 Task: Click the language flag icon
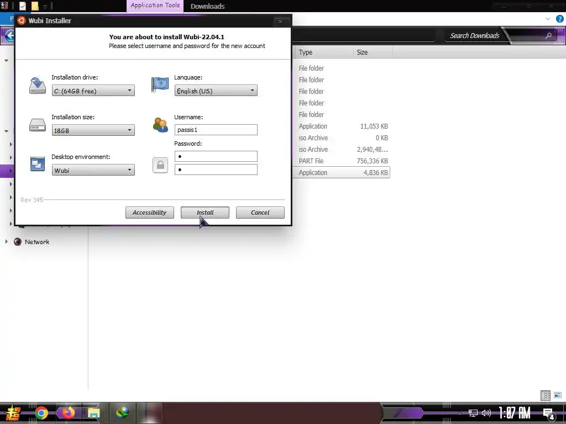[x=160, y=85]
